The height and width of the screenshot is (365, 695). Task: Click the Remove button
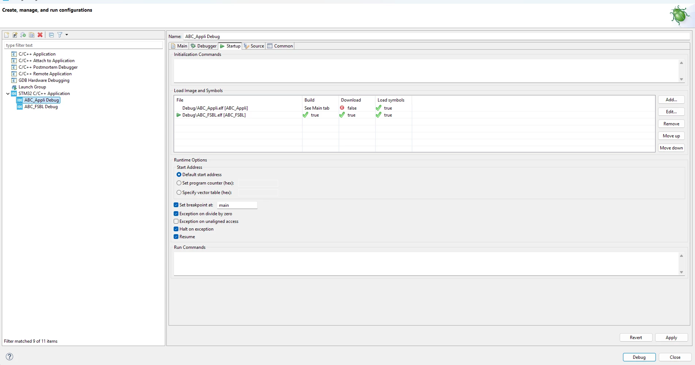click(671, 124)
